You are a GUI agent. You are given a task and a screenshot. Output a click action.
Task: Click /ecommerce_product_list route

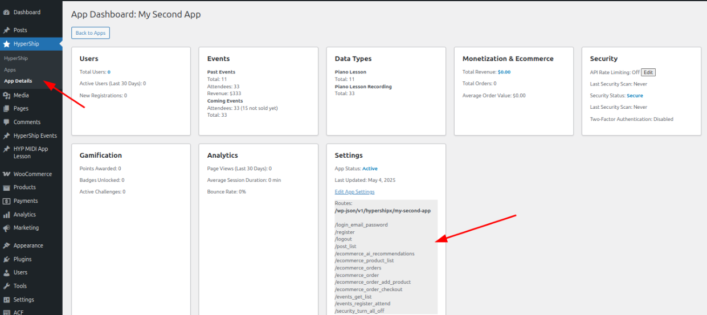[365, 261]
